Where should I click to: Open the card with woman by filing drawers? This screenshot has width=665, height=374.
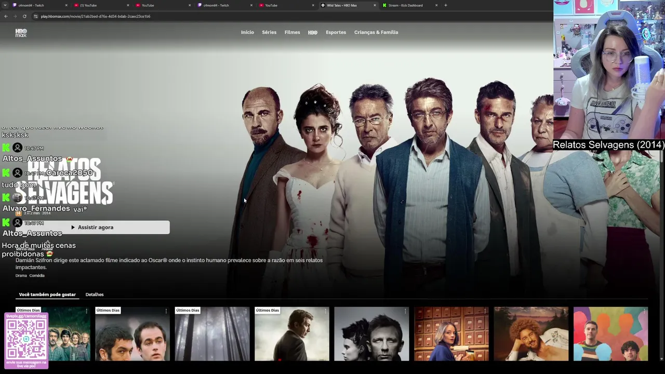point(451,333)
